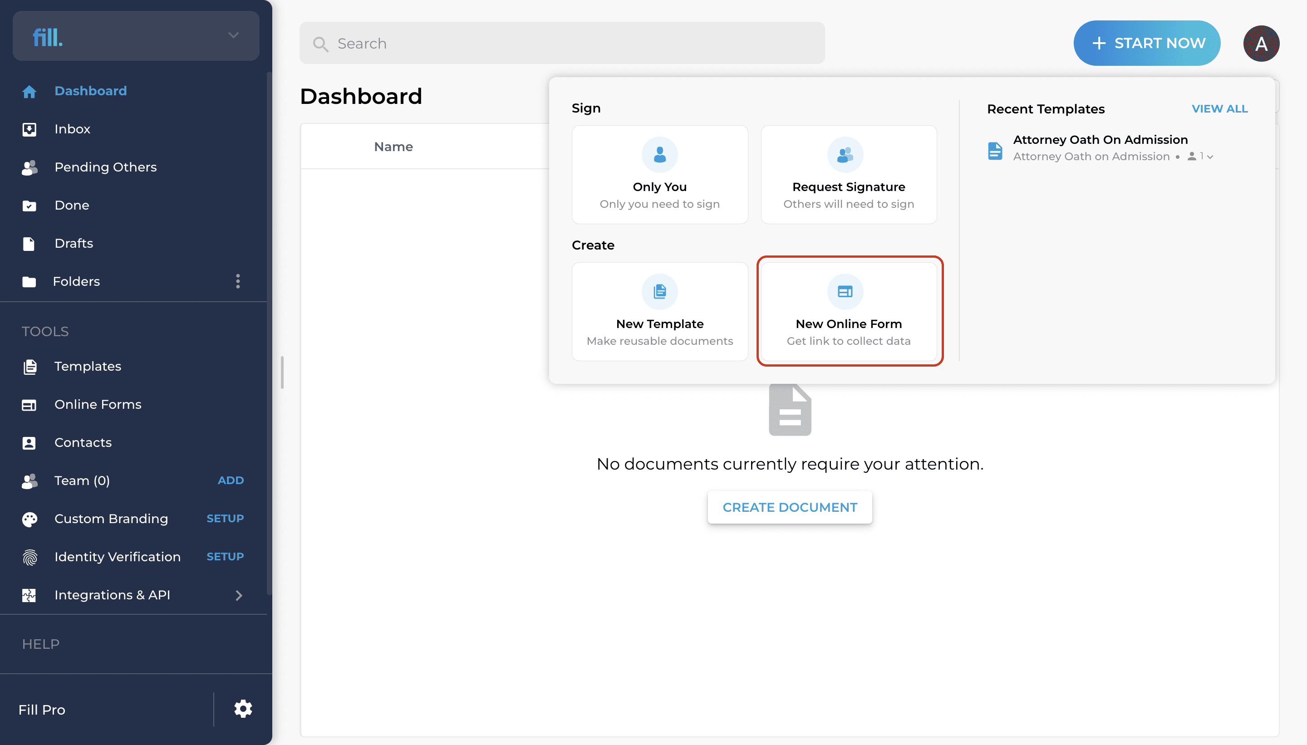Click VIEW ALL recent templates link
1307x745 pixels.
1219,109
